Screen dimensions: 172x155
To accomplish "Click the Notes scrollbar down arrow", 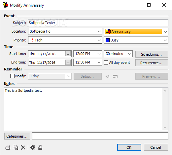I will 165,127.
